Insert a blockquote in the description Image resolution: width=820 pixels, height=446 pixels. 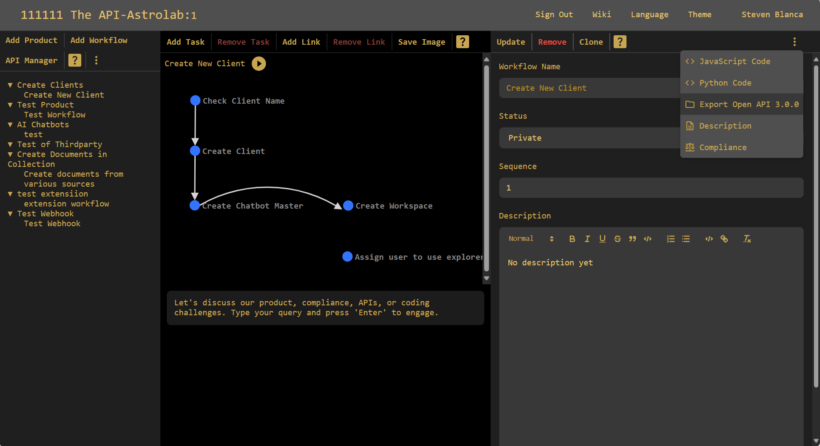pyautogui.click(x=633, y=239)
